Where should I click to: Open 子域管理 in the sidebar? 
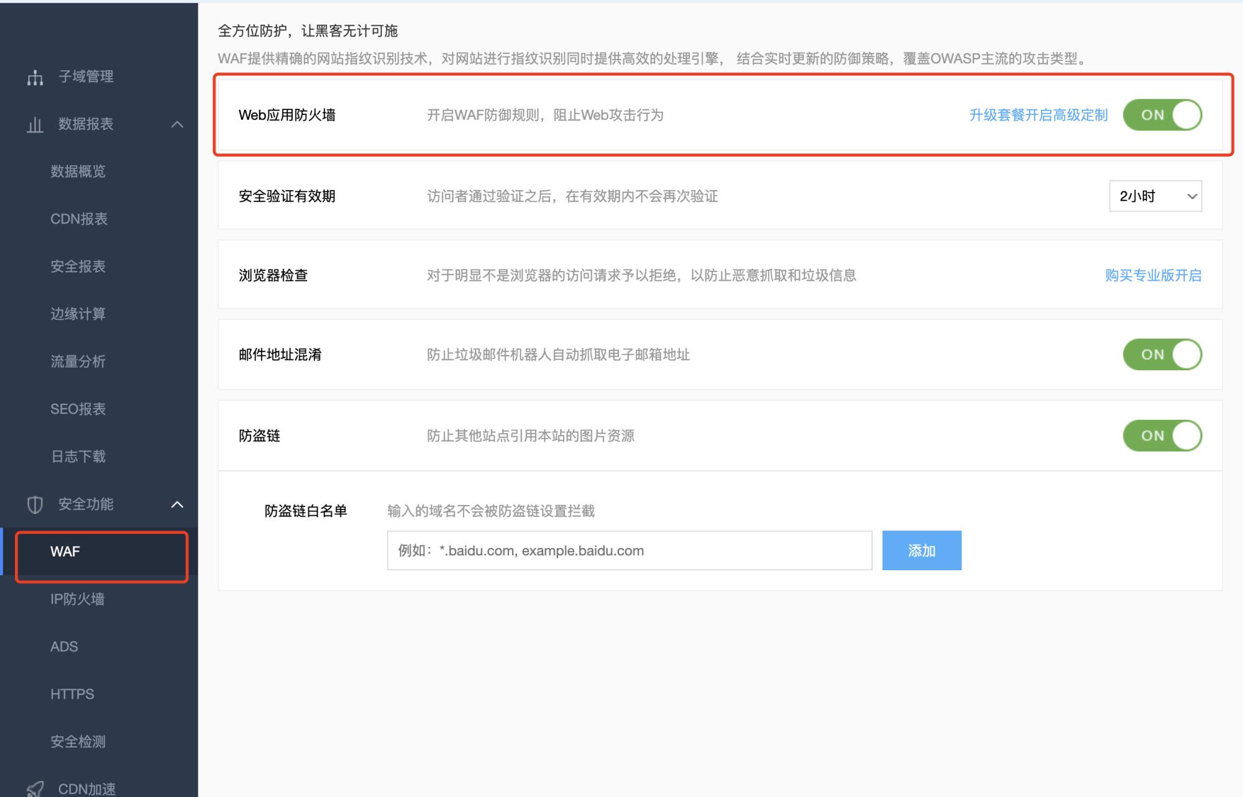[86, 76]
